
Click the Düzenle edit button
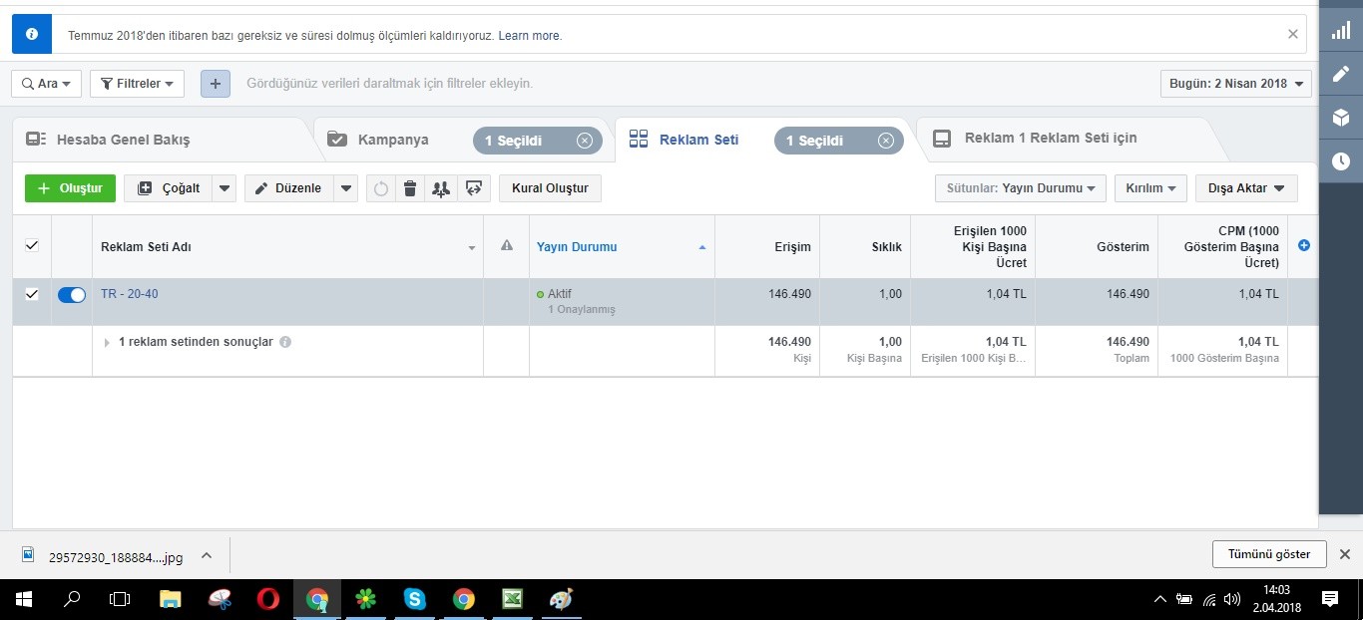288,188
